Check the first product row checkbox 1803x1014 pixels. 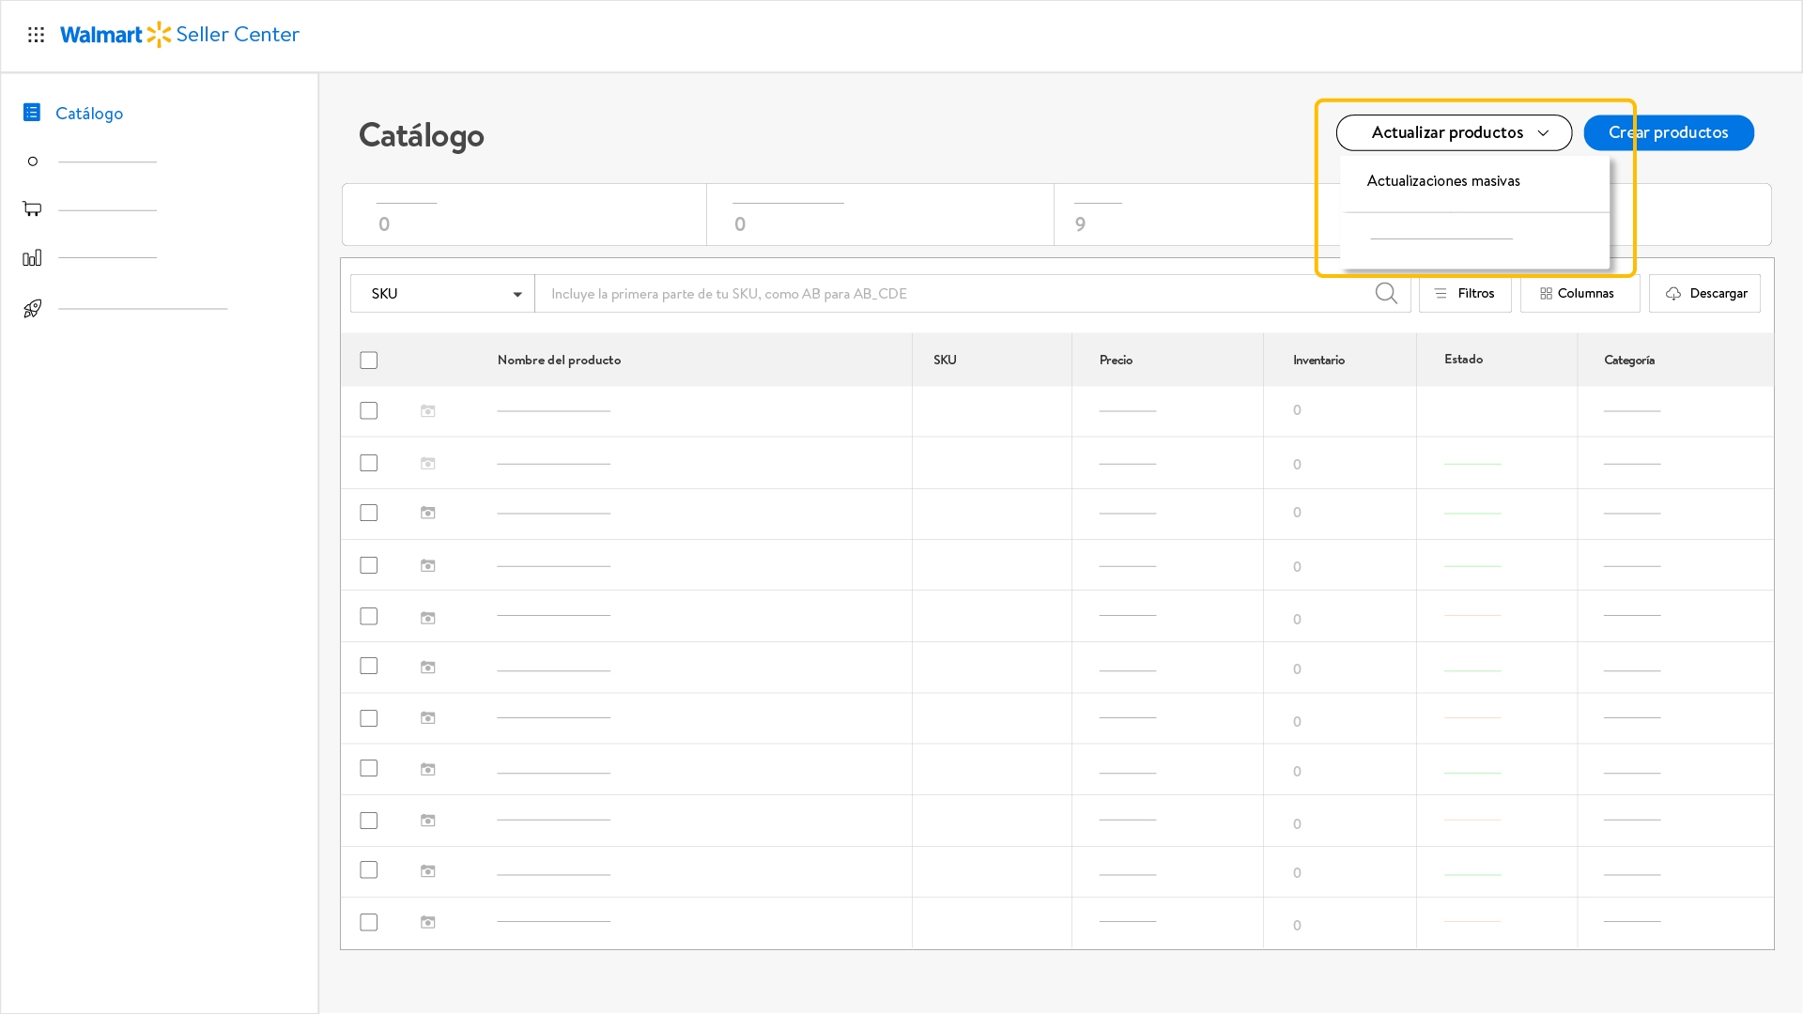(369, 411)
